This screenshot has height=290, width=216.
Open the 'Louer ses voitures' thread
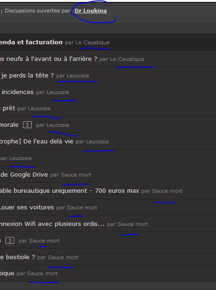coord(27,207)
